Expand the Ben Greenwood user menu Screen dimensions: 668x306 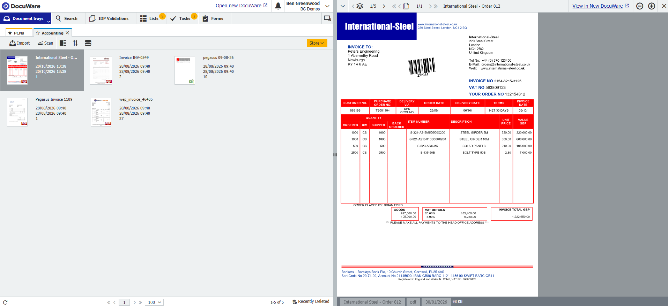[327, 6]
